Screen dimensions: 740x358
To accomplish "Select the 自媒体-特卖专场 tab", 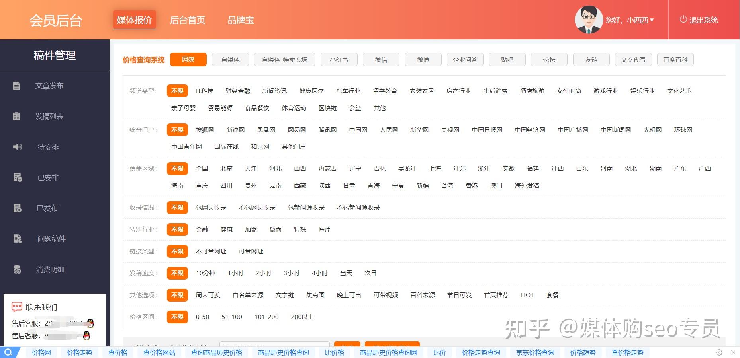I will pyautogui.click(x=285, y=60).
